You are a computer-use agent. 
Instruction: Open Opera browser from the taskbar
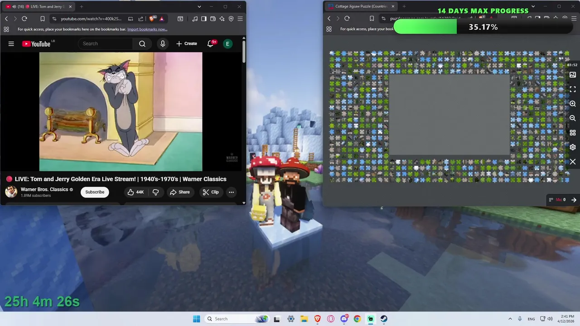[x=331, y=319]
